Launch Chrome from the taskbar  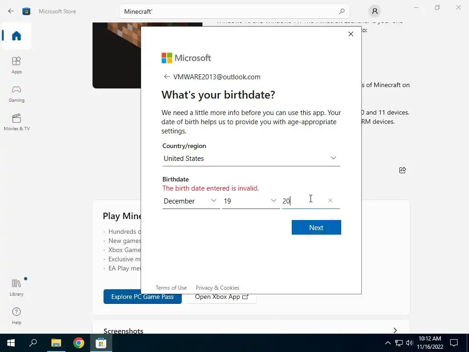point(79,343)
